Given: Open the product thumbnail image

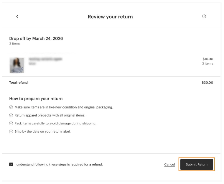Looking at the screenshot, I should tap(17, 65).
